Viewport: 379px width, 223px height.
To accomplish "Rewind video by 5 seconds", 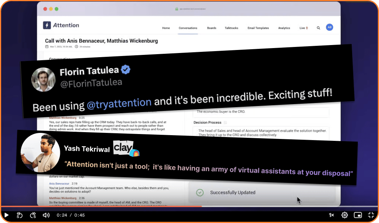I will 20,215.
